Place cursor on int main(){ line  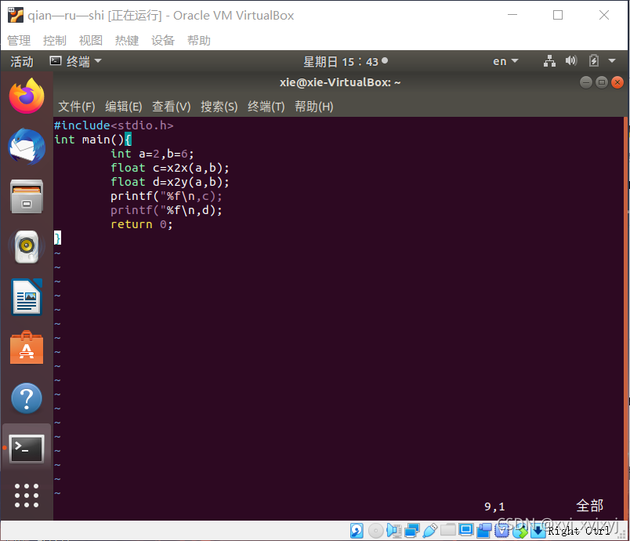[x=92, y=140]
